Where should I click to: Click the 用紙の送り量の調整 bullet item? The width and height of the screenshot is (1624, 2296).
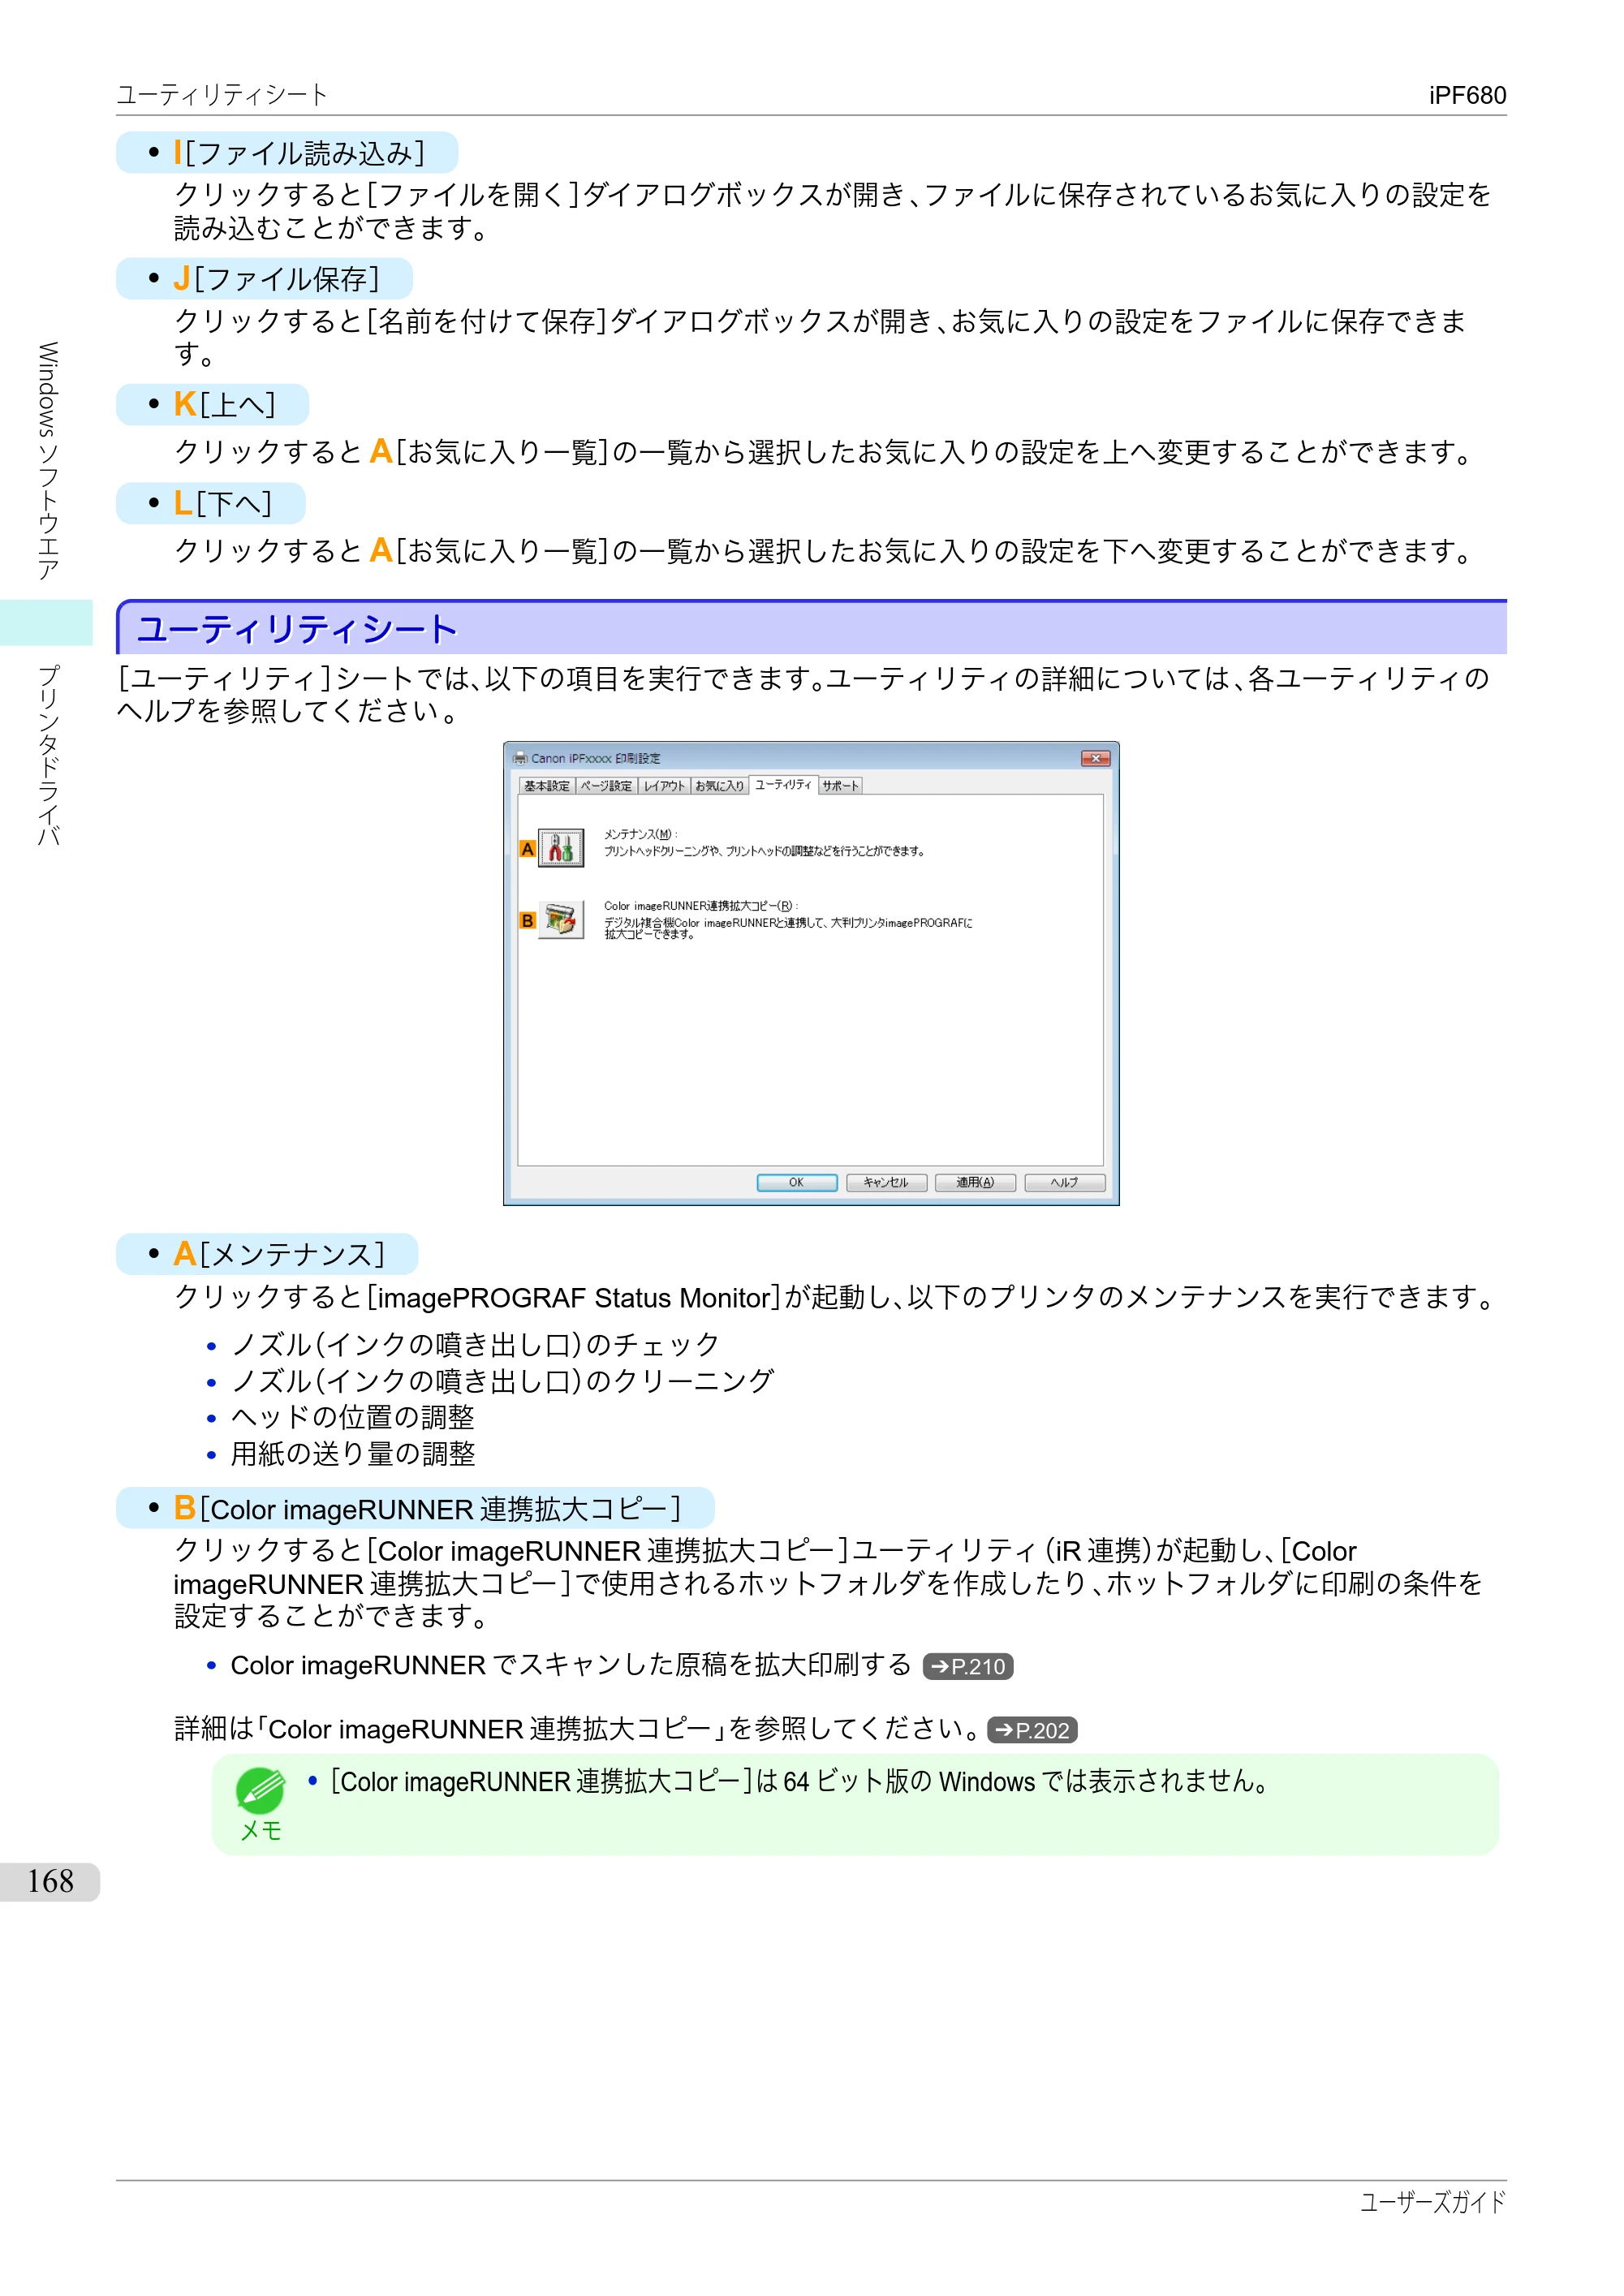(x=353, y=1454)
